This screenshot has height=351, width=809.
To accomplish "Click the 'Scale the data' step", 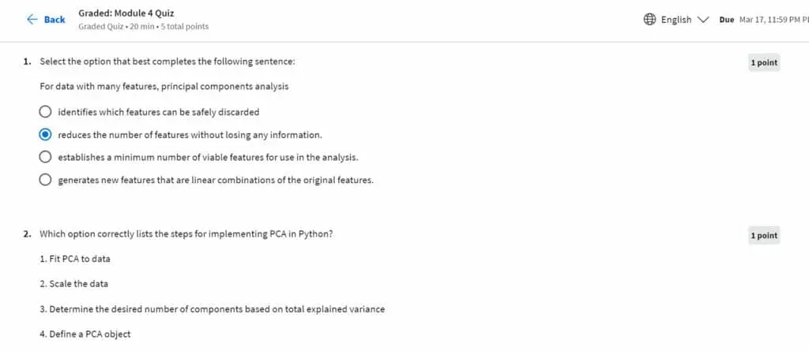I will click(73, 283).
